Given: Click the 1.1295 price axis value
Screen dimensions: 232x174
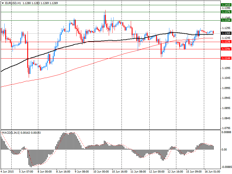Looking at the screenshot, I should click(x=226, y=28).
